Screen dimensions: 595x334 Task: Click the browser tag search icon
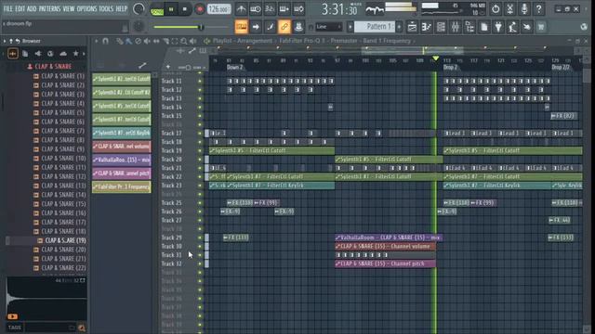(x=82, y=328)
